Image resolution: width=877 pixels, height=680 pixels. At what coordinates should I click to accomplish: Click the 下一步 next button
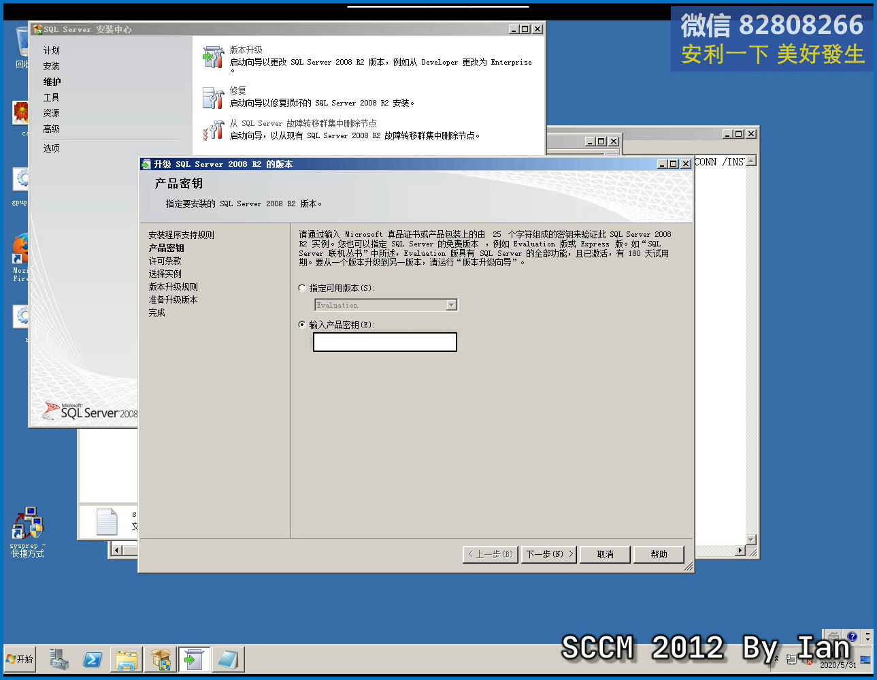(549, 554)
